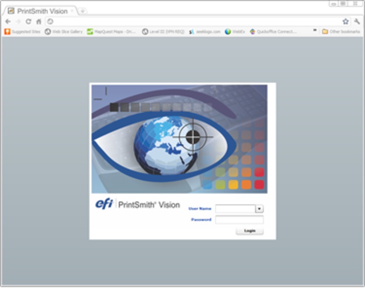Click the site info icon in the address bar
The height and width of the screenshot is (288, 365).
click(50, 22)
